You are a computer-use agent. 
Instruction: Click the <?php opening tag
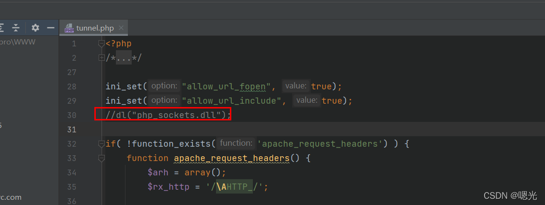[x=118, y=43]
